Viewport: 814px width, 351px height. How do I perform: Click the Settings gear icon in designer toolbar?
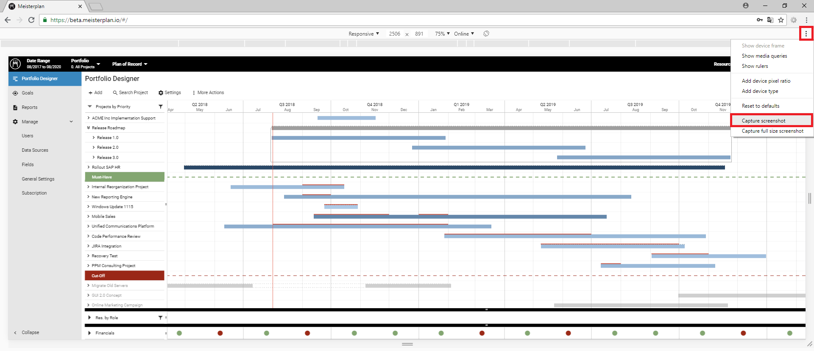[161, 93]
